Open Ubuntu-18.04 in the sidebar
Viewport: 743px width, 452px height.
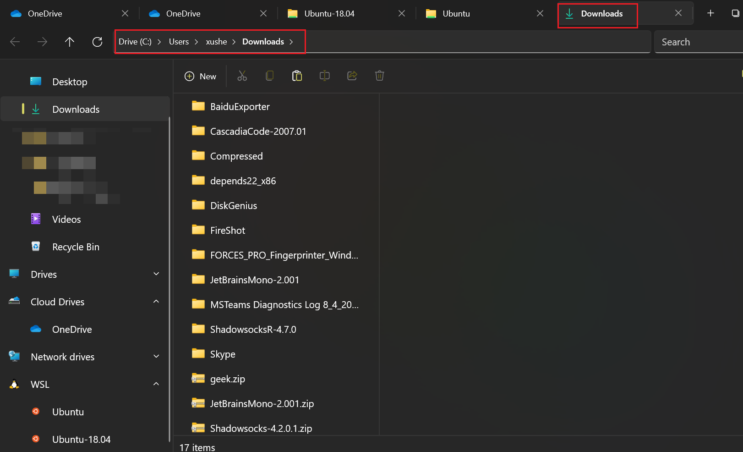click(85, 439)
